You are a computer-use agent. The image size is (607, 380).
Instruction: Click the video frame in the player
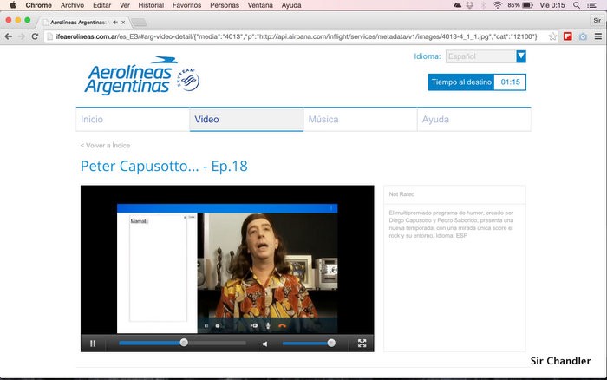pos(227,259)
